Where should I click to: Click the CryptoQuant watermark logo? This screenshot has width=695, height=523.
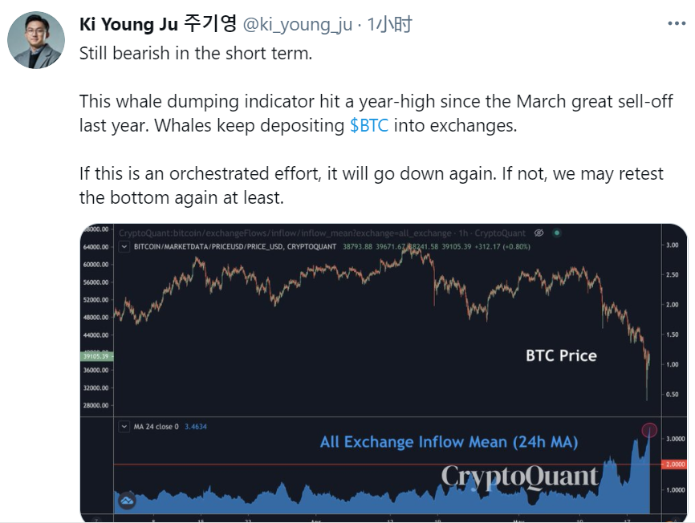click(519, 477)
